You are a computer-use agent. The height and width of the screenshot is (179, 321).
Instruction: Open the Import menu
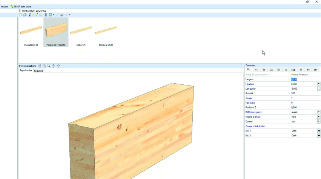pos(4,6)
